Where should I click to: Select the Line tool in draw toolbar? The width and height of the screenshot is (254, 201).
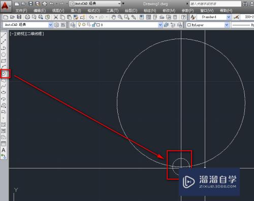tap(4, 35)
